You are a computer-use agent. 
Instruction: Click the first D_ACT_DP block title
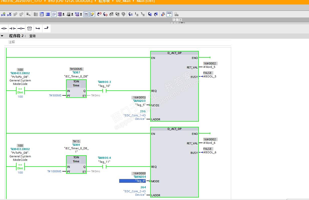[174, 53]
